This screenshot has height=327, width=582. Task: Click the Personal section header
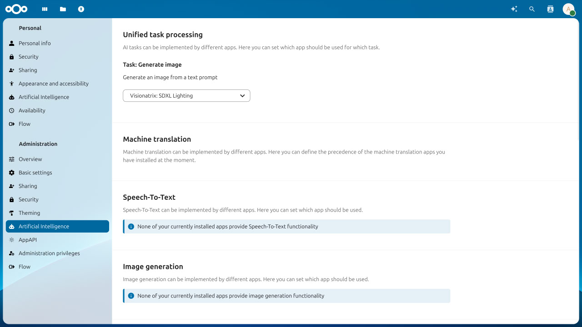[30, 28]
